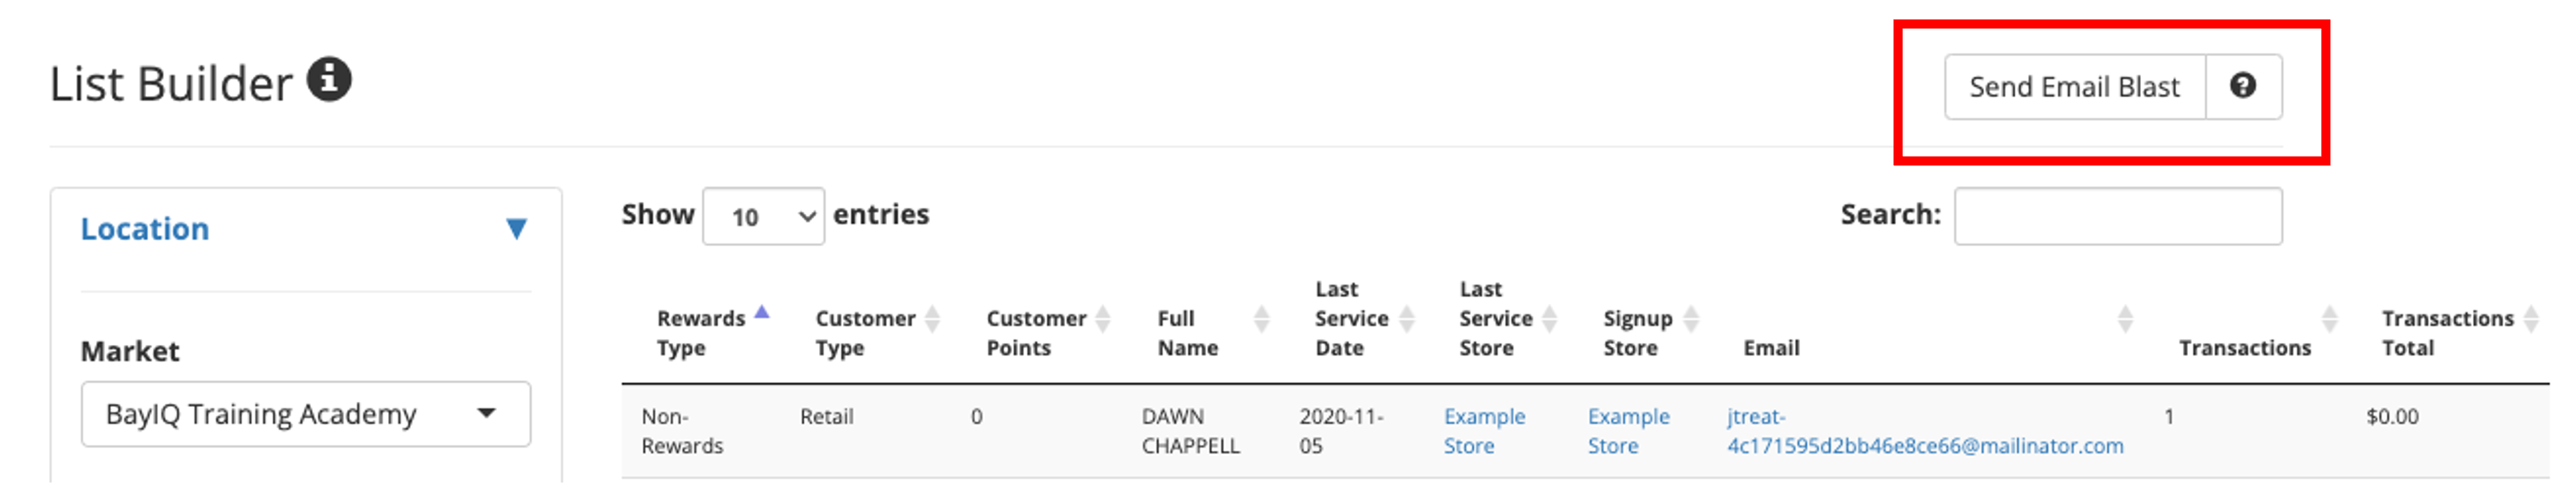Click the Search input field
Image resolution: width=2576 pixels, height=484 pixels.
(x=2118, y=216)
